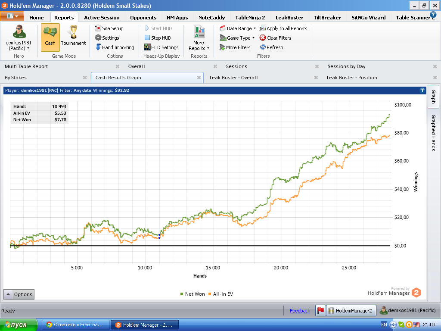Click the demkos1981 hero avatar icon
This screenshot has width=441, height=331.
click(x=19, y=32)
